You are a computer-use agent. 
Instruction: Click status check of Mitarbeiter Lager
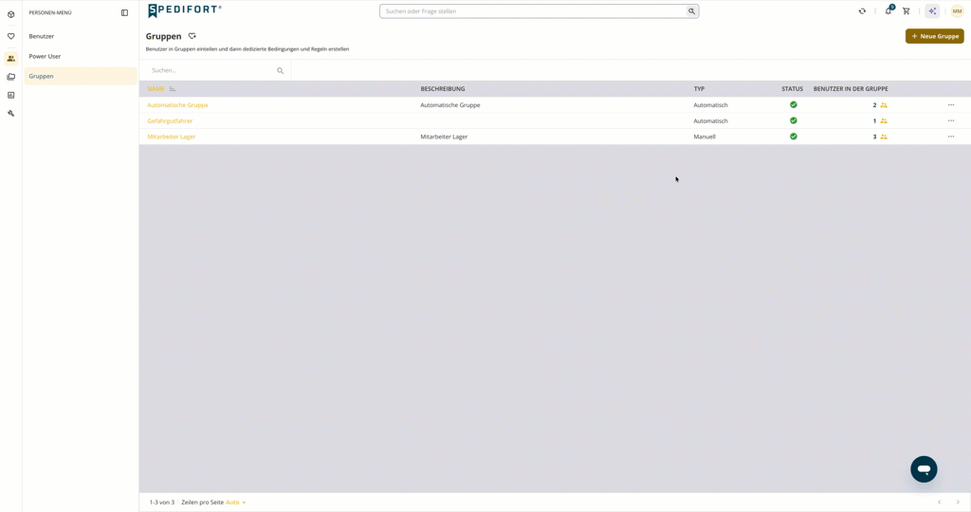[794, 137]
